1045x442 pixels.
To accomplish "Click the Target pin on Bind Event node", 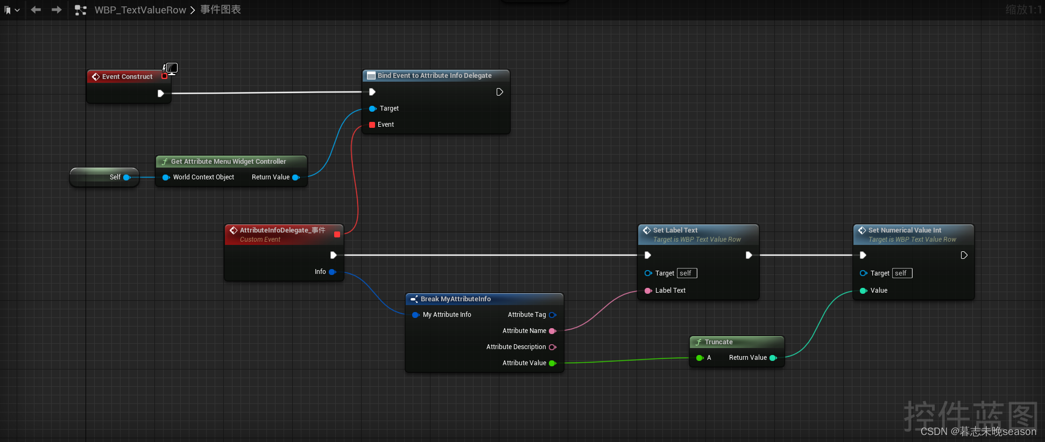I will [372, 108].
